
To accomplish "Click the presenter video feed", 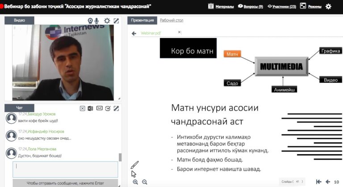I will [x=63, y=62].
